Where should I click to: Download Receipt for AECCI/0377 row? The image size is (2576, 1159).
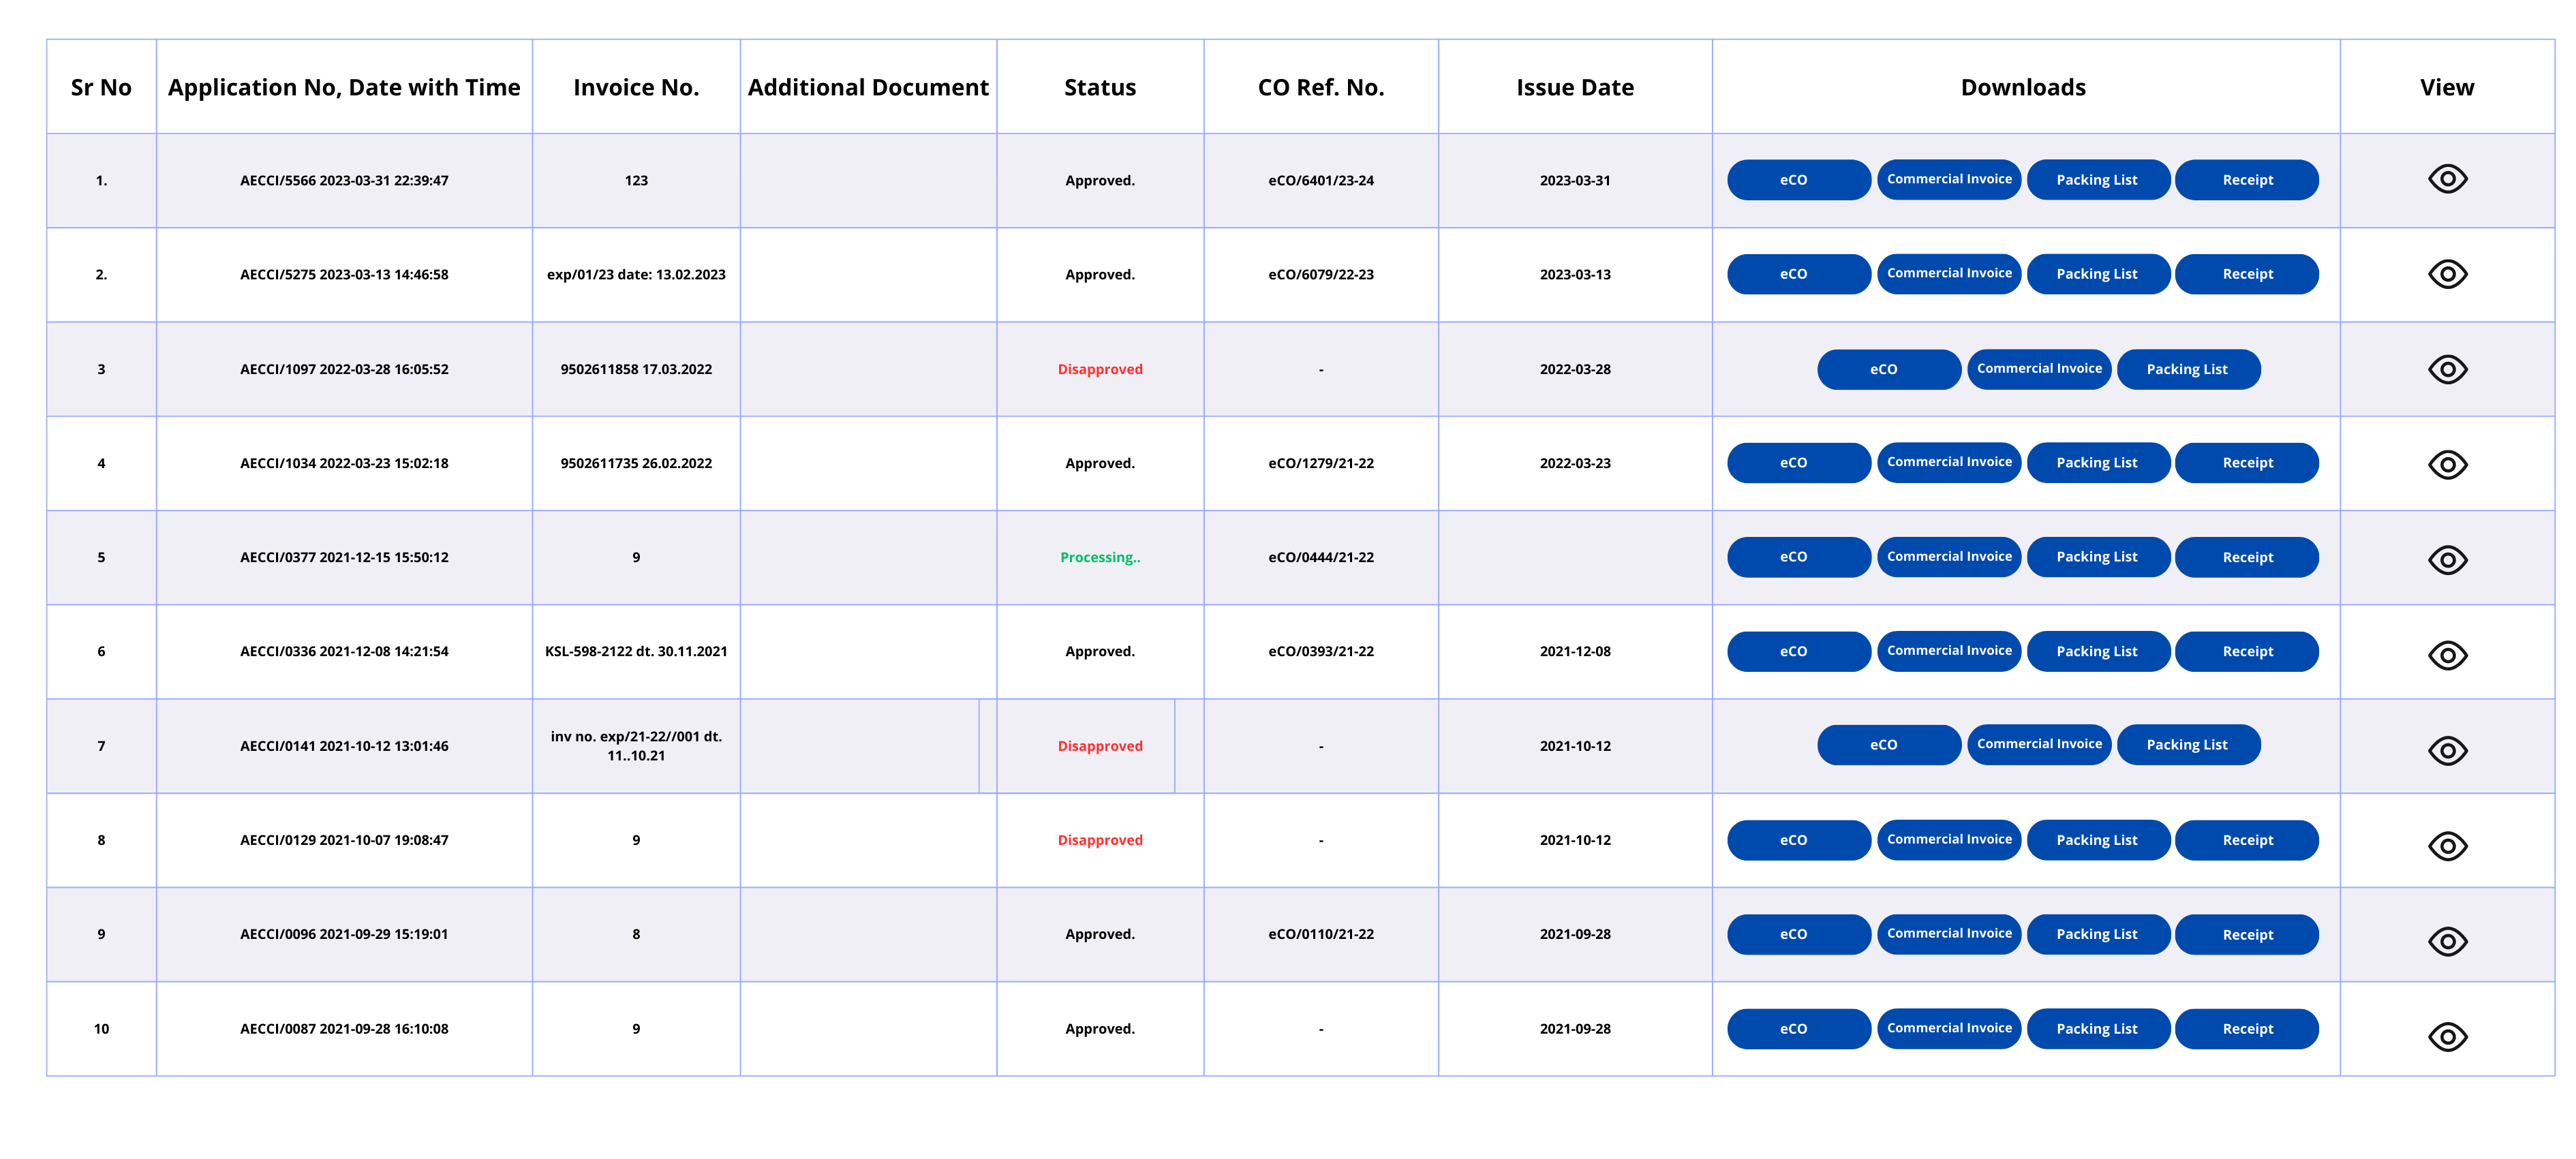coord(2246,557)
